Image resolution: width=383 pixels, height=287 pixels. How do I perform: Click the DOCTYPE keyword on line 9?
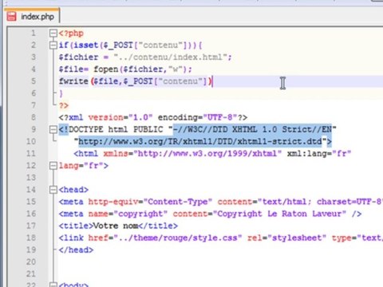click(86, 129)
